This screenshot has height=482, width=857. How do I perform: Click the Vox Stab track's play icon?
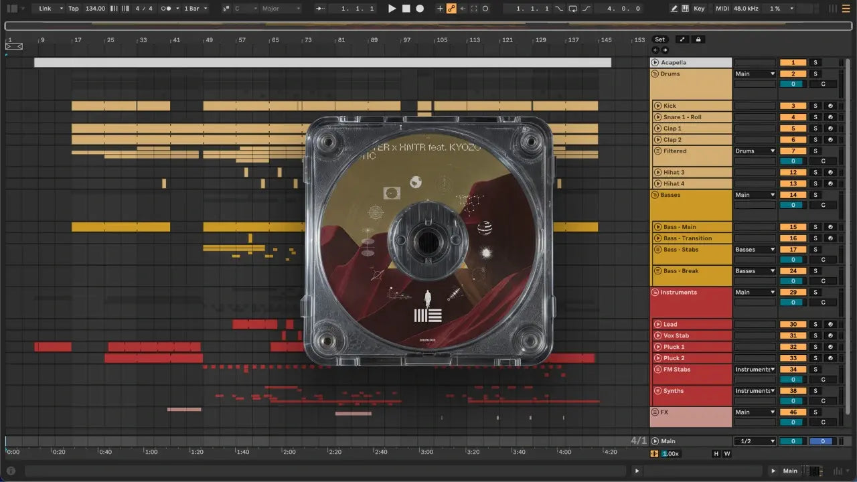click(657, 335)
